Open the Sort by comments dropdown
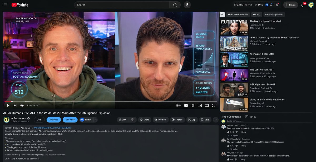This screenshot has width=316, height=162. pyautogui.click(x=251, y=117)
